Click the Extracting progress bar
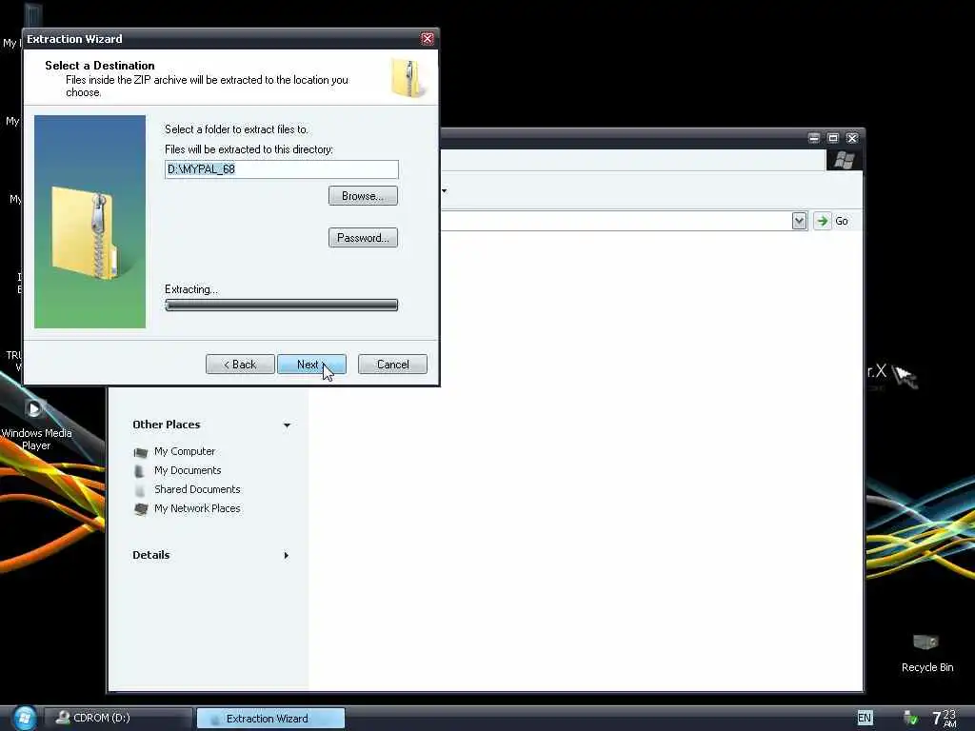The width and height of the screenshot is (975, 731). 281,306
